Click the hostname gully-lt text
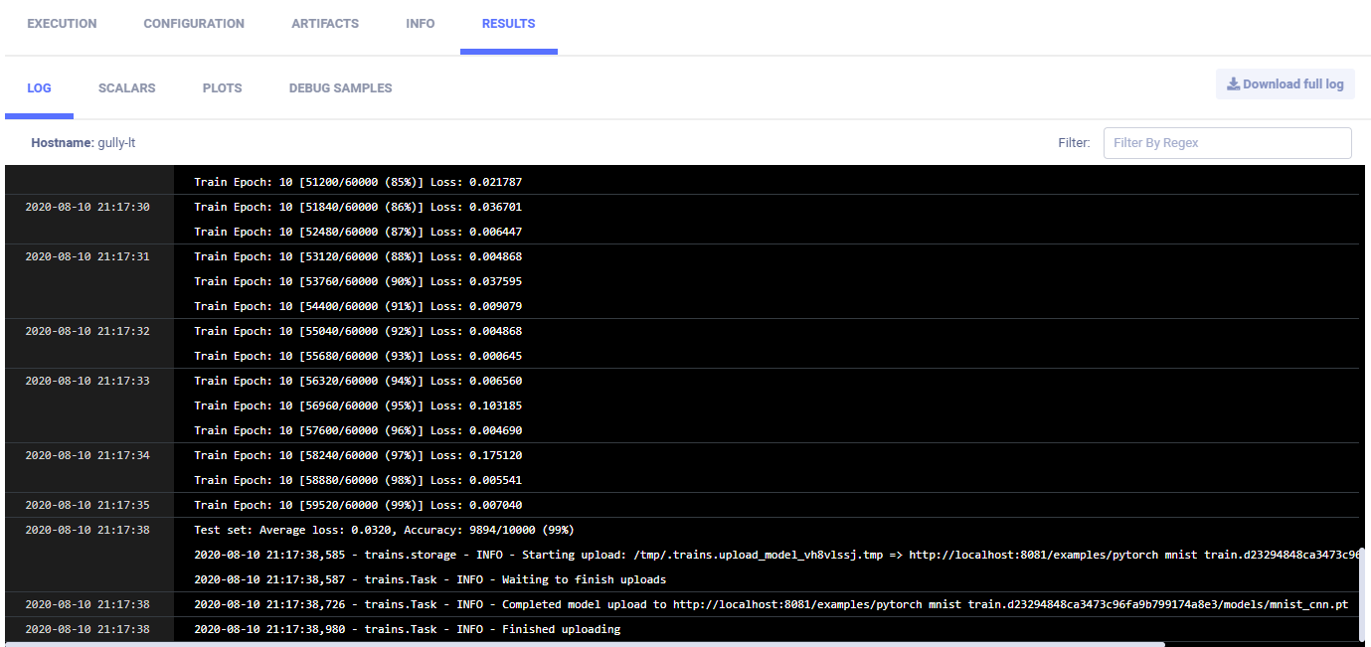 point(116,143)
